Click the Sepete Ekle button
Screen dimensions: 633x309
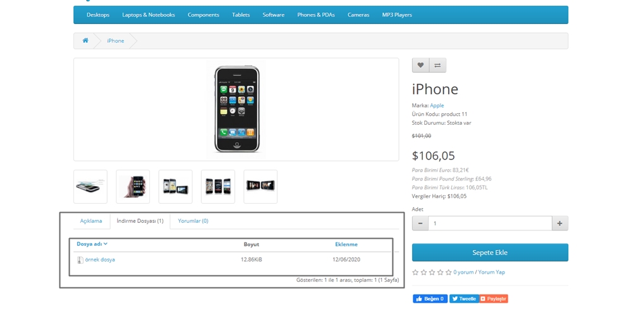coord(490,253)
